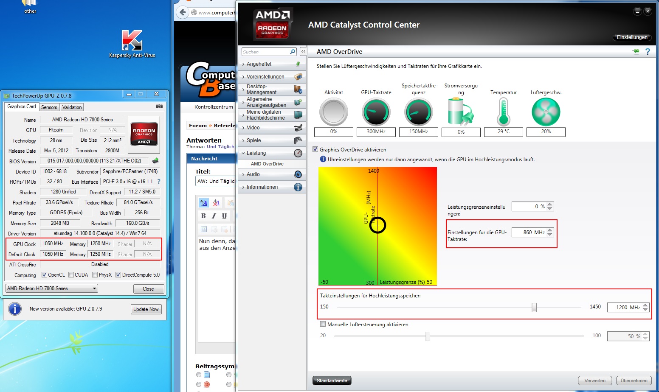Click the GPU-Z screenshot camera icon
Screen dimensions: 659x392
159,106
